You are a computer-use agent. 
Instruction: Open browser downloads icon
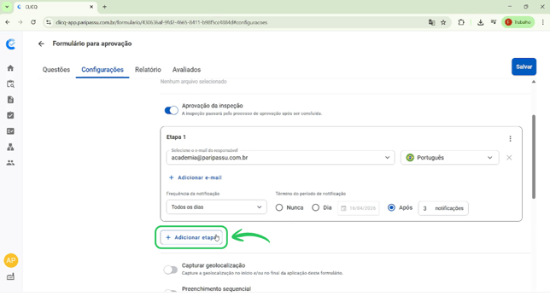coord(480,22)
